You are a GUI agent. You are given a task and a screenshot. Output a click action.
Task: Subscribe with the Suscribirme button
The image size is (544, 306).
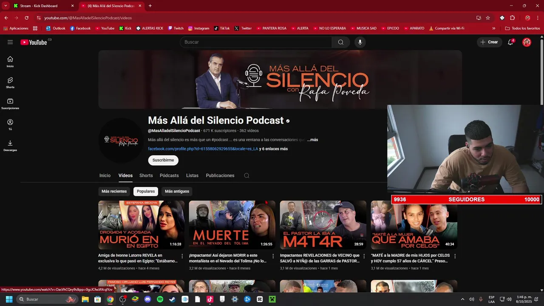click(163, 160)
